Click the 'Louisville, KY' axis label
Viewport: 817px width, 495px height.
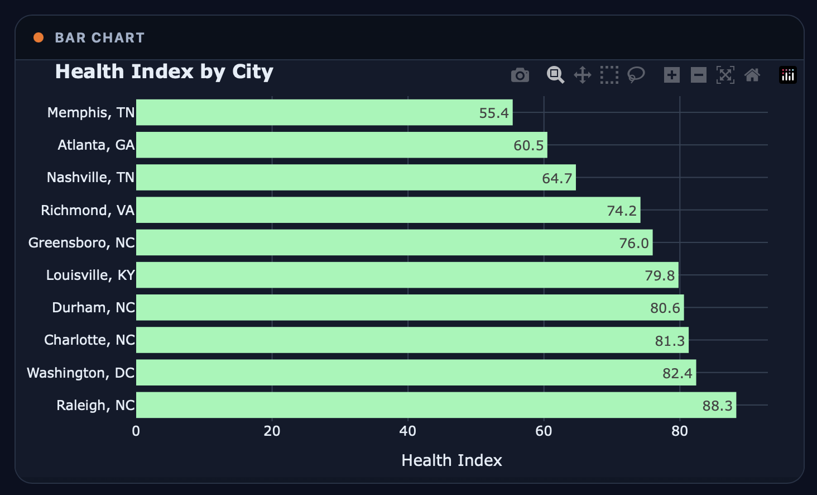[x=90, y=275]
